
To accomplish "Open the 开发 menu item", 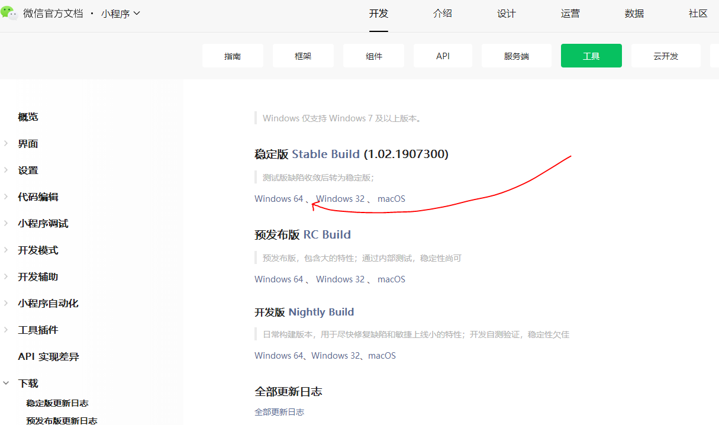I will (379, 14).
